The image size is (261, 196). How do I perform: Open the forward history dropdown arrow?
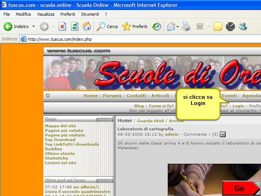click(53, 27)
